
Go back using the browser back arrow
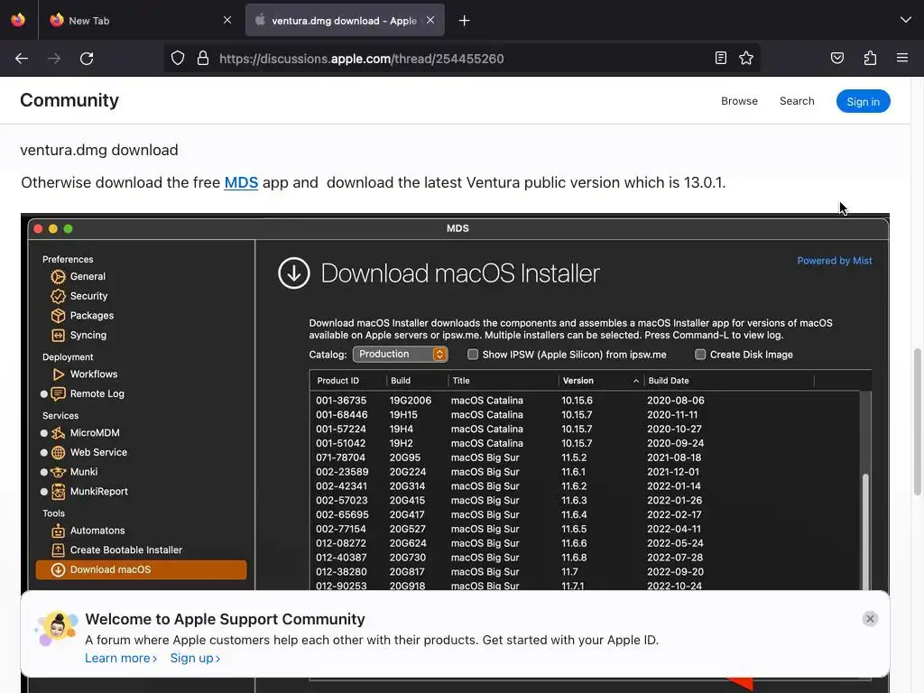(x=22, y=59)
